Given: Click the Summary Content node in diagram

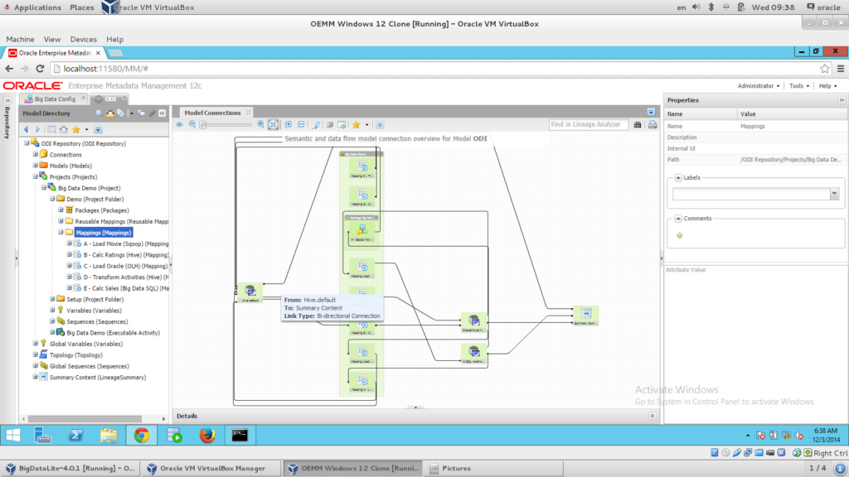Looking at the screenshot, I should [x=586, y=316].
